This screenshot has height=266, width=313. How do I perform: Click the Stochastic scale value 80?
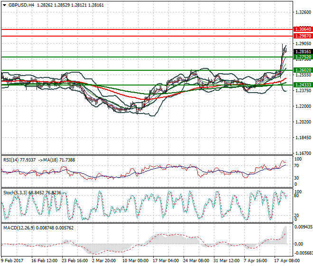click(297, 196)
